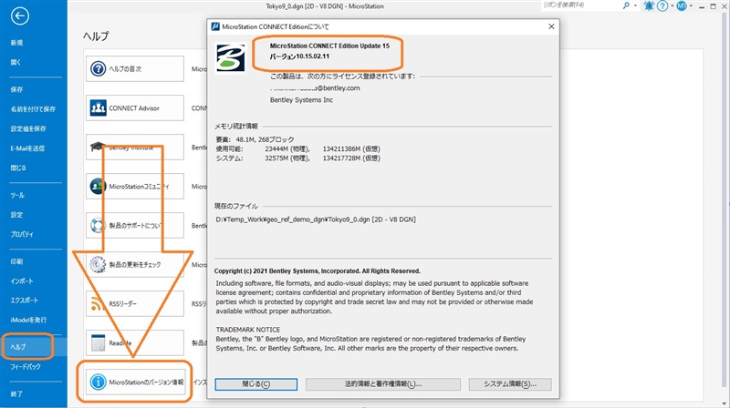This screenshot has width=730, height=408.
Task: Click the question mark help icon
Action: [662, 5]
